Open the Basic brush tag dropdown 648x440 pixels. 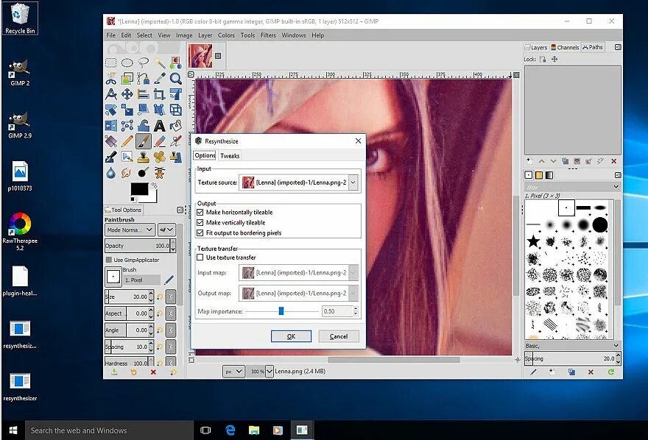click(x=616, y=345)
